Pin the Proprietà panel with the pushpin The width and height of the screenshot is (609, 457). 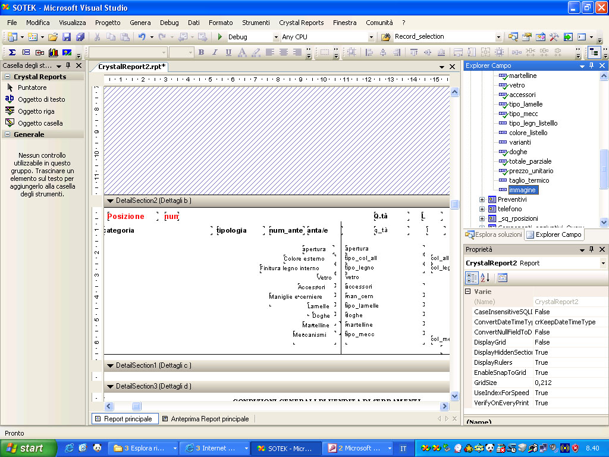(592, 249)
